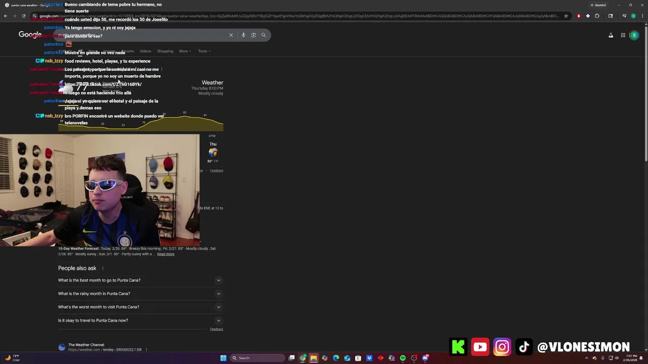Image resolution: width=648 pixels, height=364 pixels.
Task: Open taskbar clock showing 7:07 PM
Action: [x=631, y=358]
